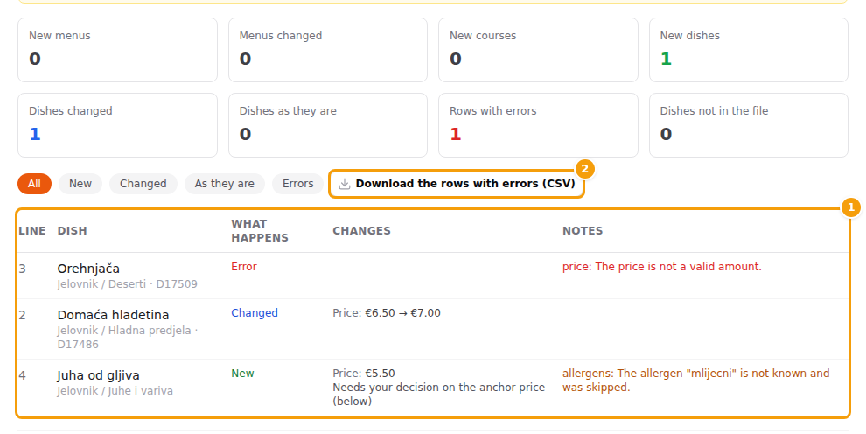866x434 pixels.
Task: Open the New dishes summary card
Action: point(749,50)
